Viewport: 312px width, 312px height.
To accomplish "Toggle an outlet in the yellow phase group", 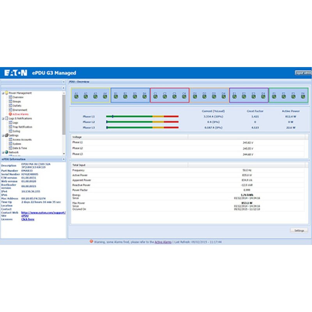I will [77, 96].
